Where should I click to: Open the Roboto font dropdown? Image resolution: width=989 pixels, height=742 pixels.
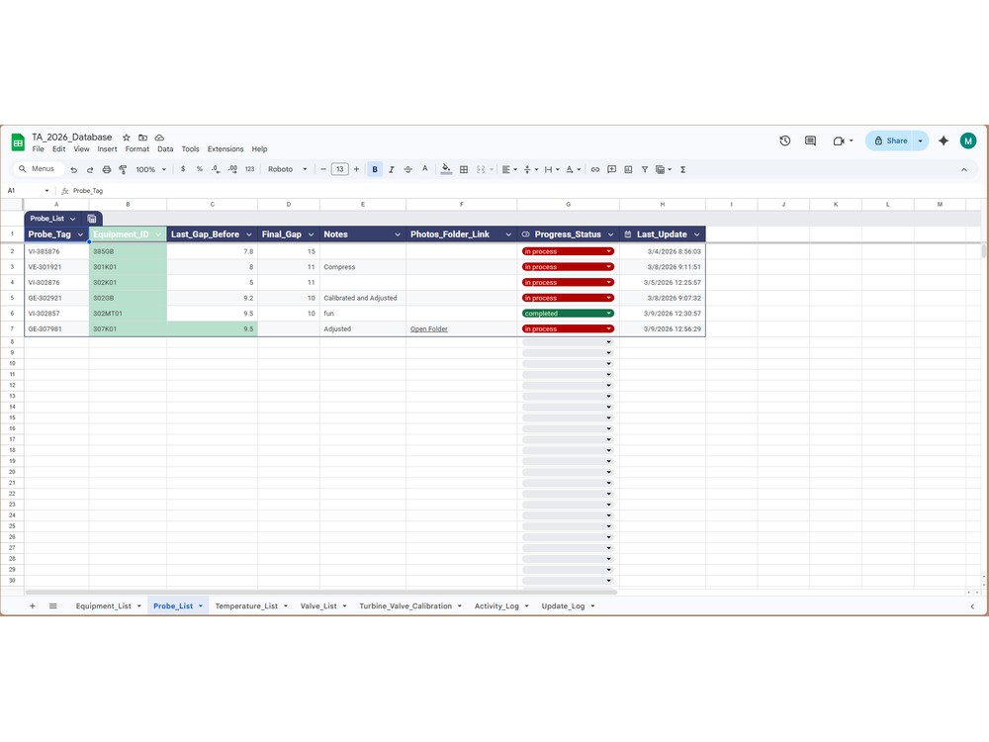click(287, 169)
